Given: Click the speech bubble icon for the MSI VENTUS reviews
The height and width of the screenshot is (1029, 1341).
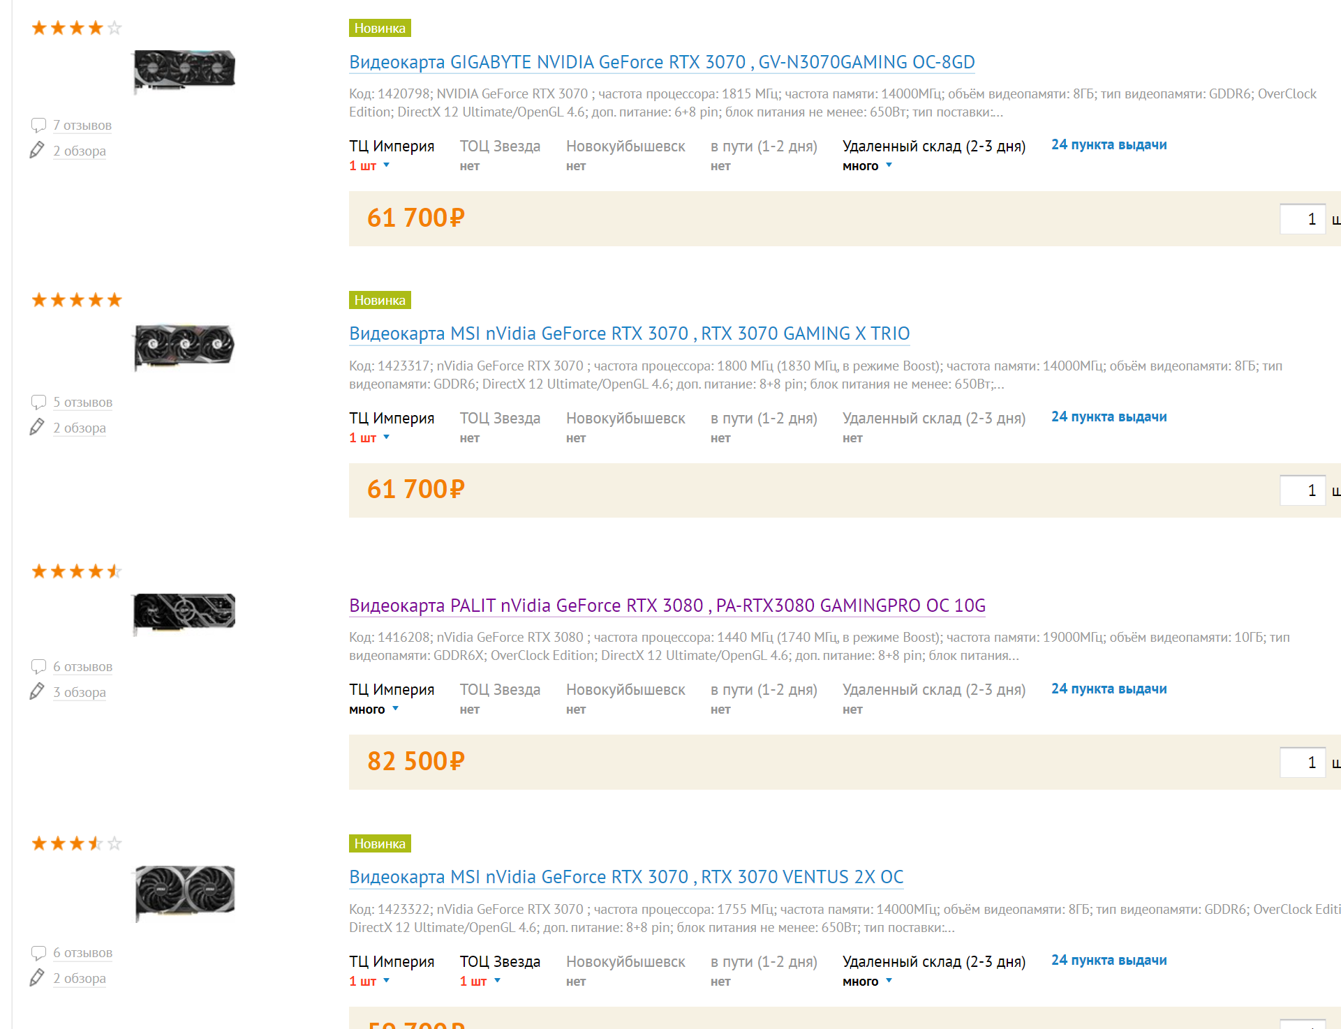Looking at the screenshot, I should click(x=38, y=953).
